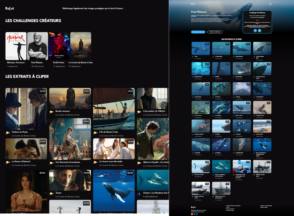Image resolution: width=294 pixels, height=216 pixels.
Task: Click channel avatar beside Le Retour d'Edmond
Action: click(x=8, y=162)
